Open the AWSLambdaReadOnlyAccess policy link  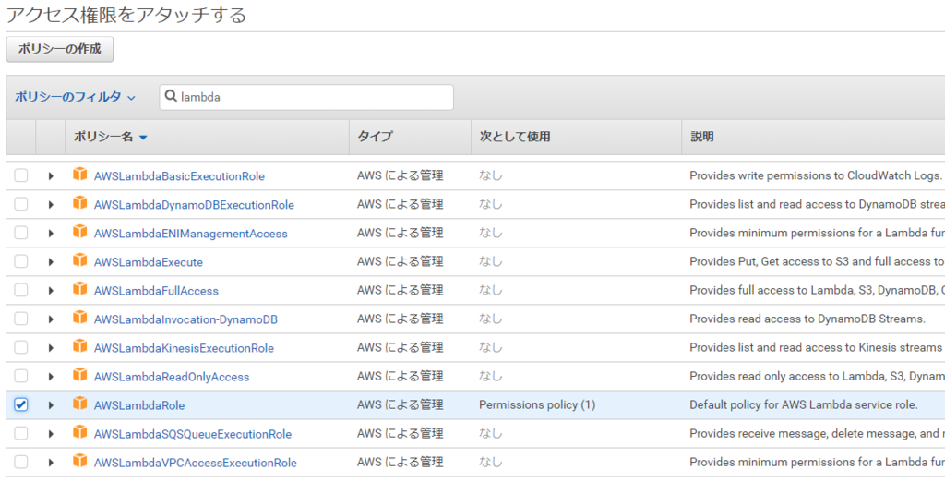click(x=171, y=377)
